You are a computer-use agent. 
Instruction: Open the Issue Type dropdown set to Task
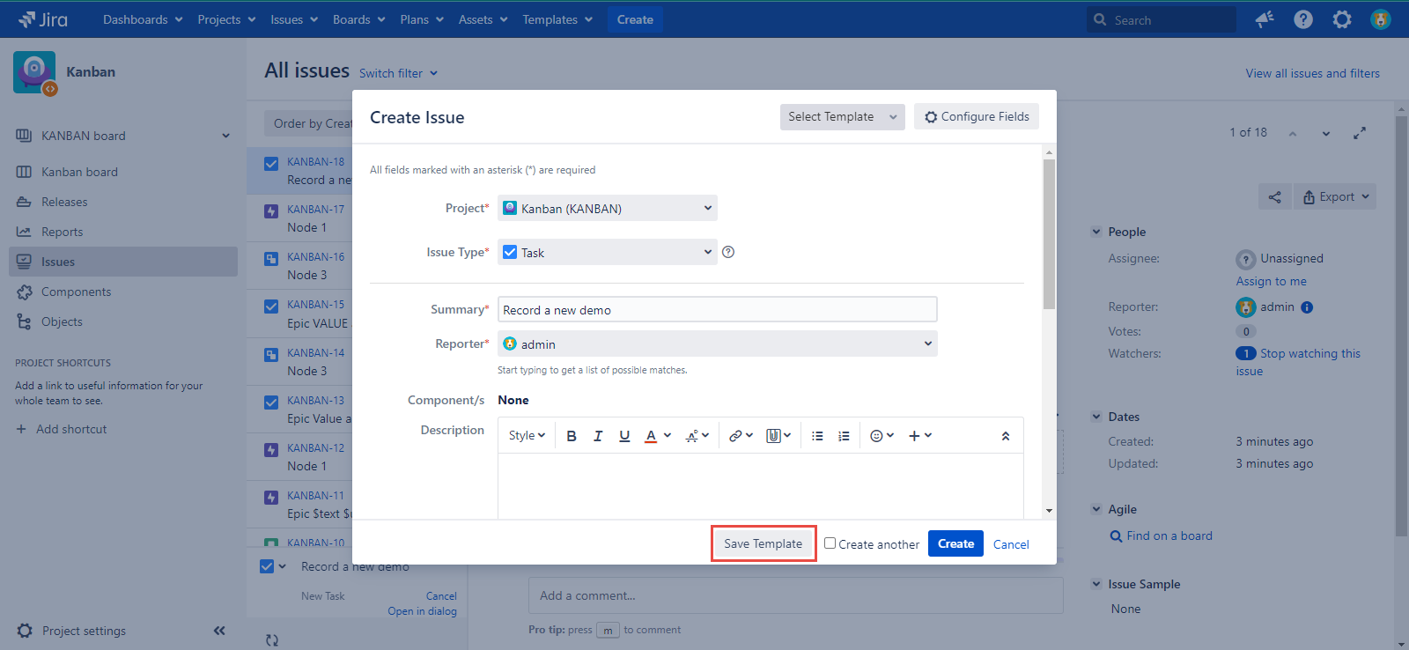pos(608,252)
